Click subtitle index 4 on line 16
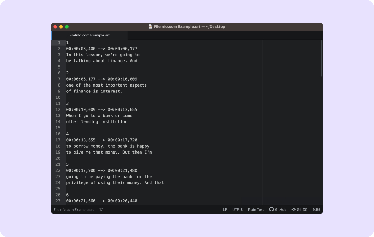 (x=67, y=134)
